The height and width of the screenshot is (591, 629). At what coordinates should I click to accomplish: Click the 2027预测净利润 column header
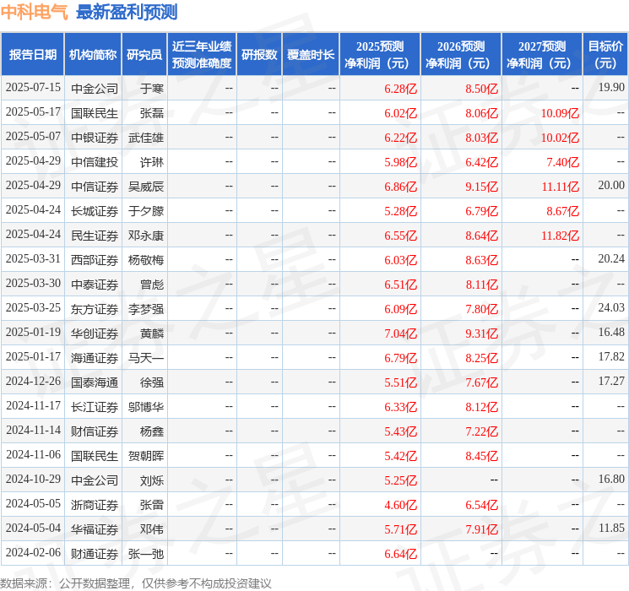pyautogui.click(x=542, y=55)
